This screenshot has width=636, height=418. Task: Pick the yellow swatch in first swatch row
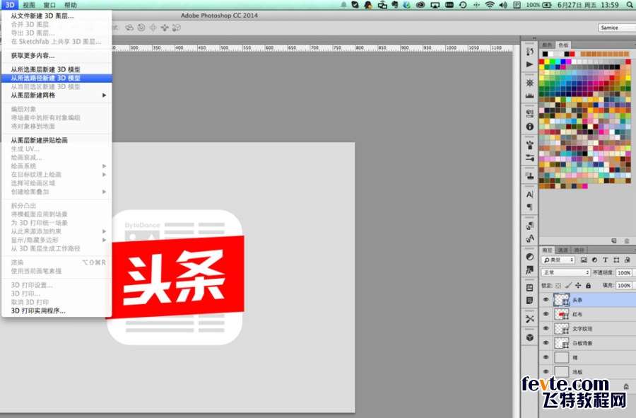click(547, 62)
